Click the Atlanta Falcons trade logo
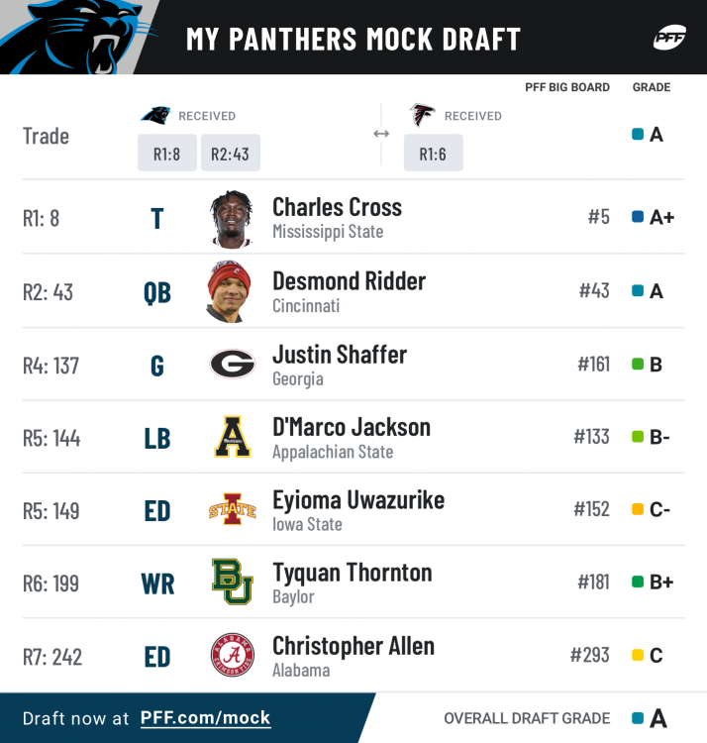The width and height of the screenshot is (707, 743). click(423, 115)
